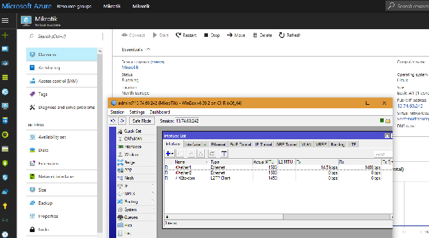Open the green shield Security icon

(5, 163)
